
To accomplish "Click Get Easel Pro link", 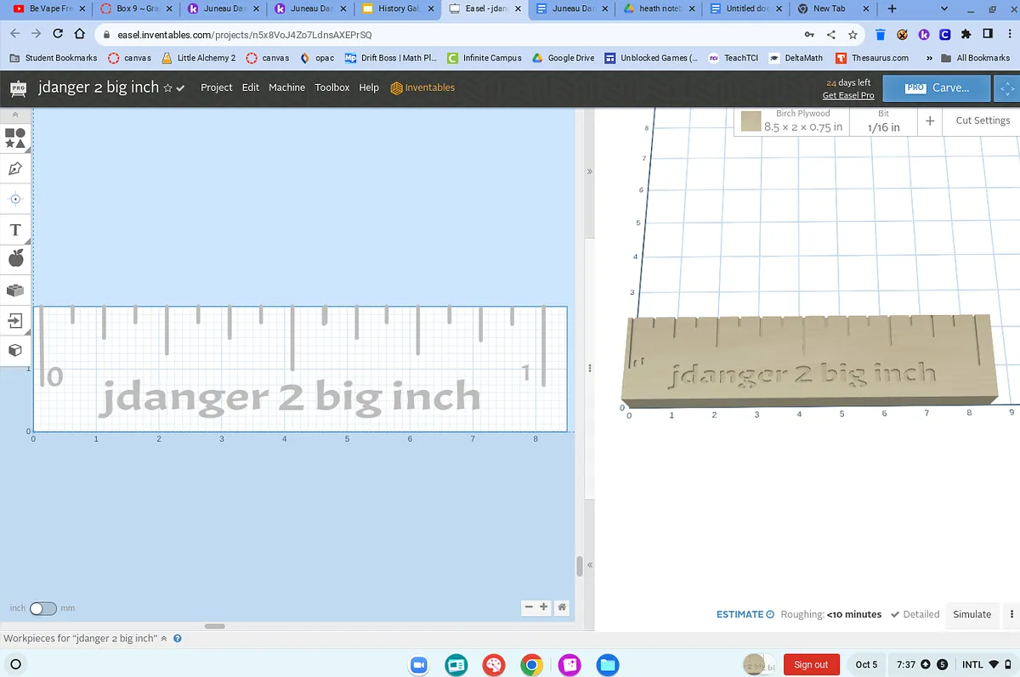I will click(847, 95).
